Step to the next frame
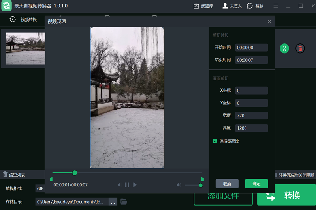 pyautogui.click(x=135, y=185)
